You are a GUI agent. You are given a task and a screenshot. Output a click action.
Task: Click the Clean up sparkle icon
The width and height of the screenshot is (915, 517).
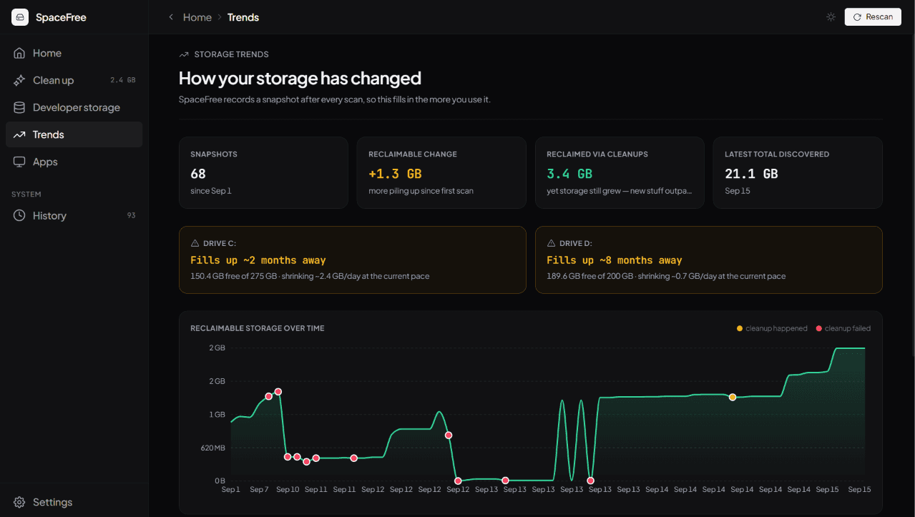(19, 80)
